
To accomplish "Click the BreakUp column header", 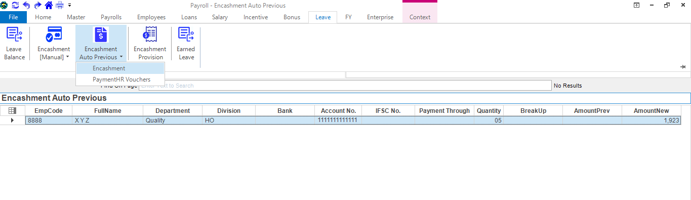I will point(533,110).
